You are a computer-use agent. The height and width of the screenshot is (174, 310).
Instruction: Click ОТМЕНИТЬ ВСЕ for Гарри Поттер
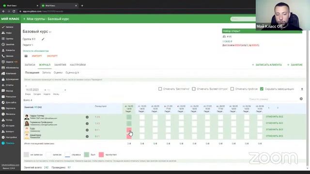coord(275,117)
